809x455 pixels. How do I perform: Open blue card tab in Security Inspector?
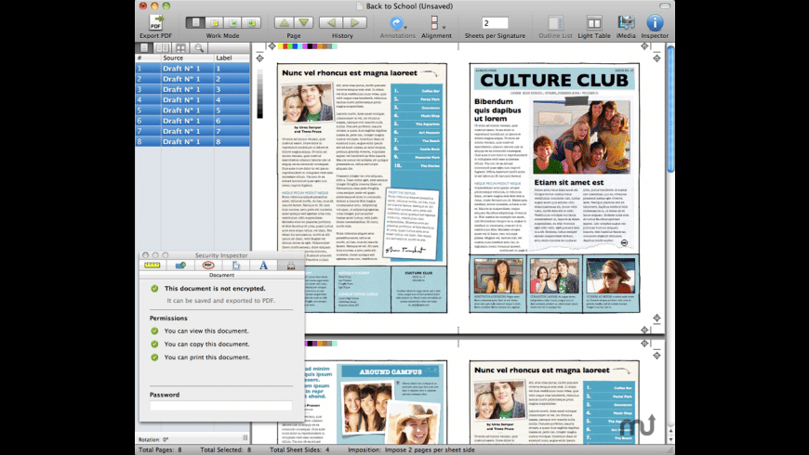click(x=180, y=266)
